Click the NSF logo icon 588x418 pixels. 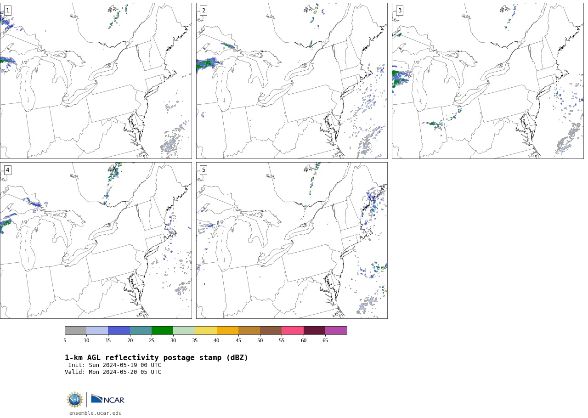coord(75,400)
